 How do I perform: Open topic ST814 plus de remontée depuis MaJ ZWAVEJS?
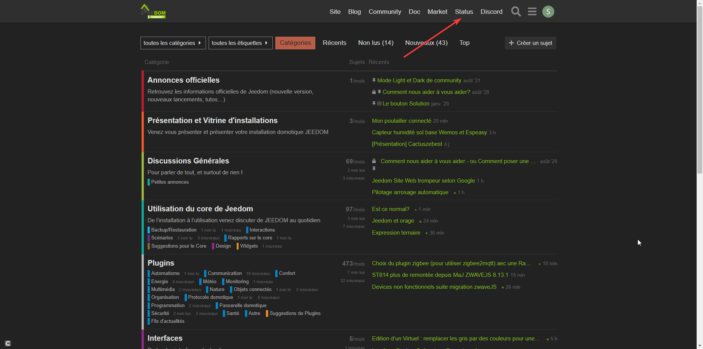click(440, 275)
